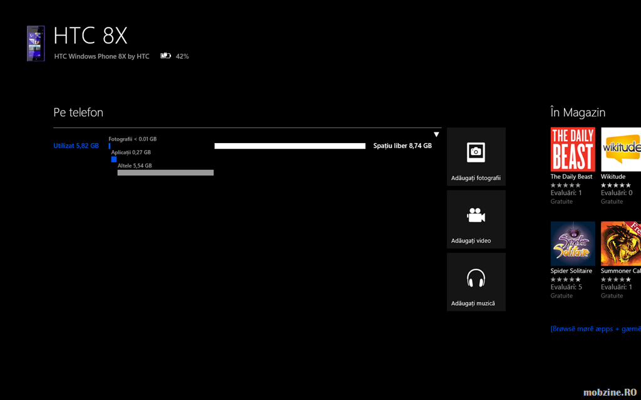
Task: Click the 'Adăugați video' label
Action: click(471, 241)
